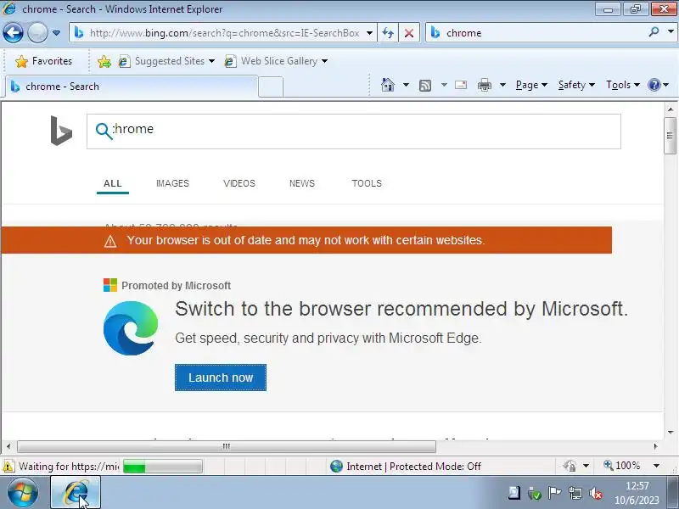Image resolution: width=679 pixels, height=509 pixels.
Task: Click the Print icon
Action: [484, 86]
